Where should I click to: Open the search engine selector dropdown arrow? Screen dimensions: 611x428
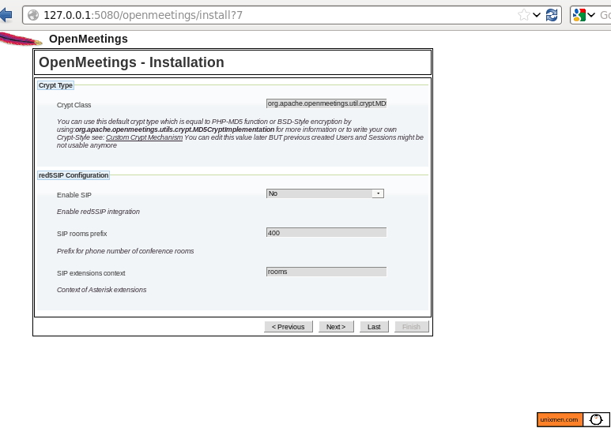coord(591,15)
